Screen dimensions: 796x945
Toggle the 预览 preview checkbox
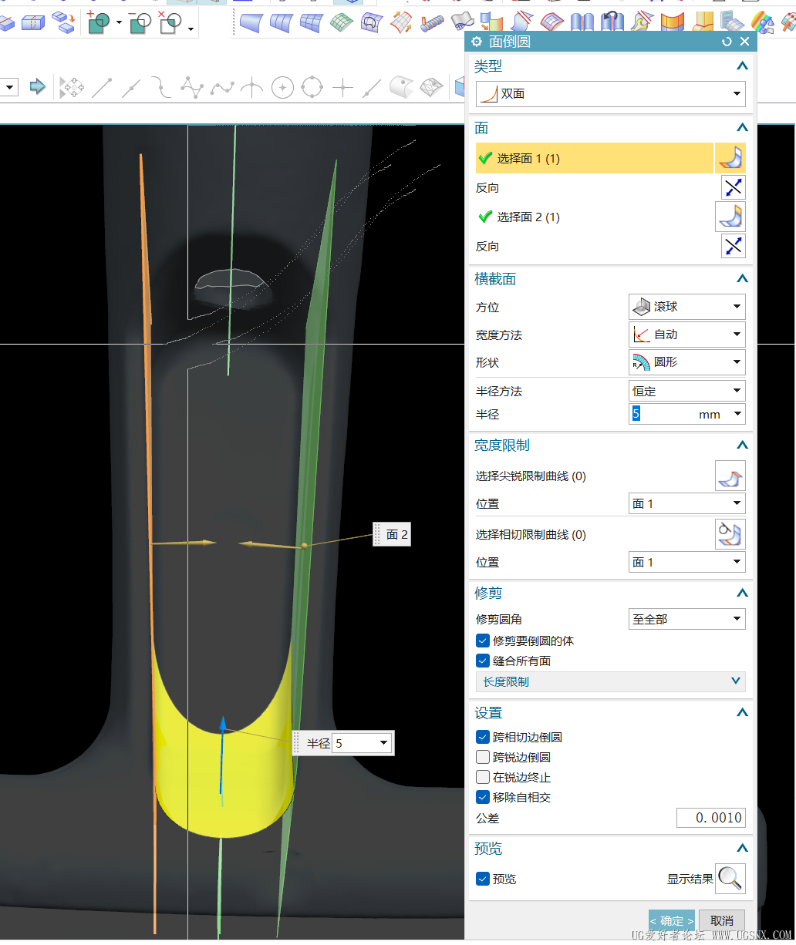[483, 879]
